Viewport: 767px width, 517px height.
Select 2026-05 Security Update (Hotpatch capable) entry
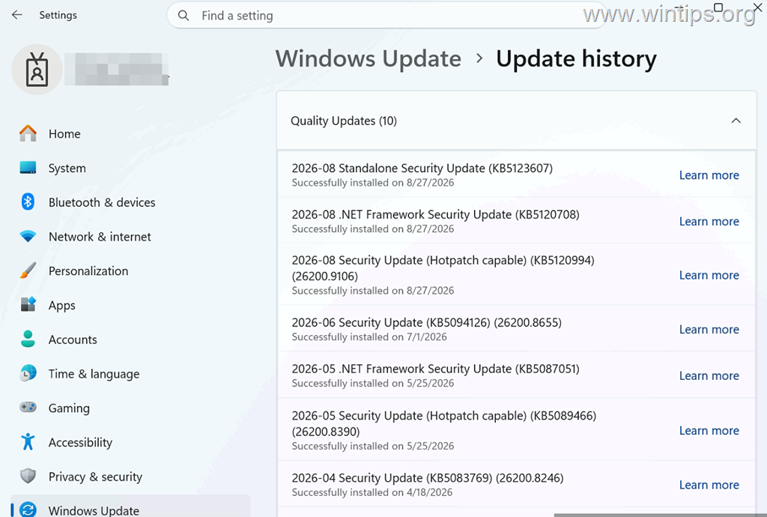click(x=517, y=429)
